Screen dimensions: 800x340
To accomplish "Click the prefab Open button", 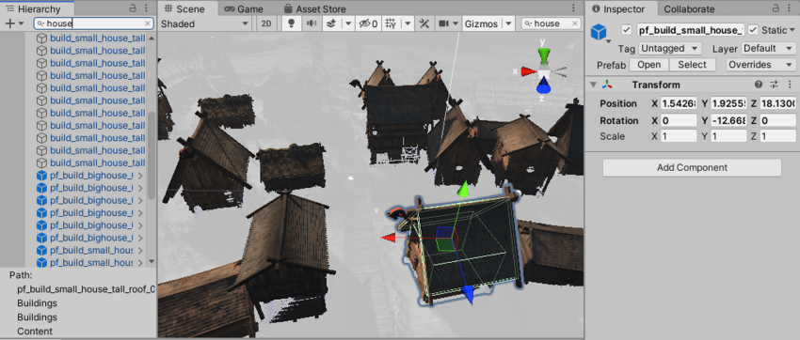I will click(649, 65).
